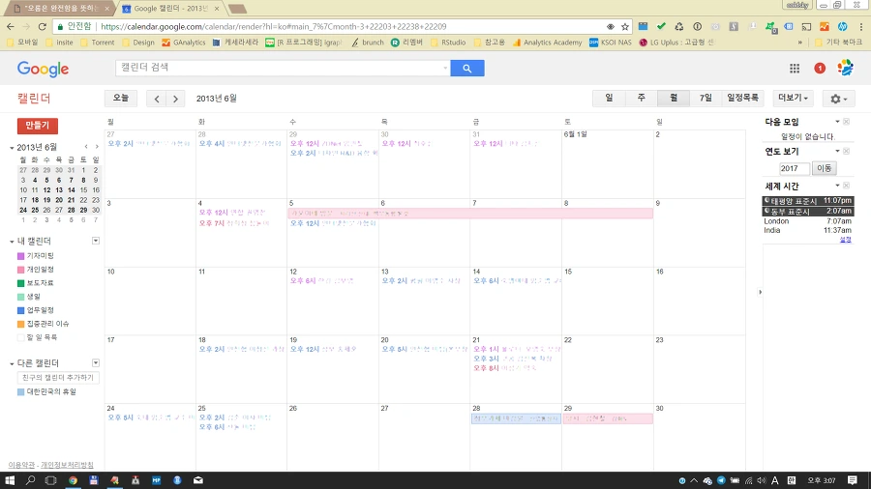Open the cast extension icon in Chrome toolbar
The width and height of the screenshot is (871, 489).
[806, 27]
